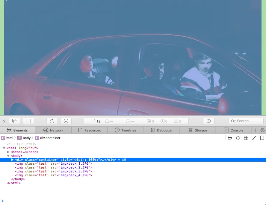Switch to the Debugger tab
This screenshot has width=266, height=205.
(x=162, y=130)
